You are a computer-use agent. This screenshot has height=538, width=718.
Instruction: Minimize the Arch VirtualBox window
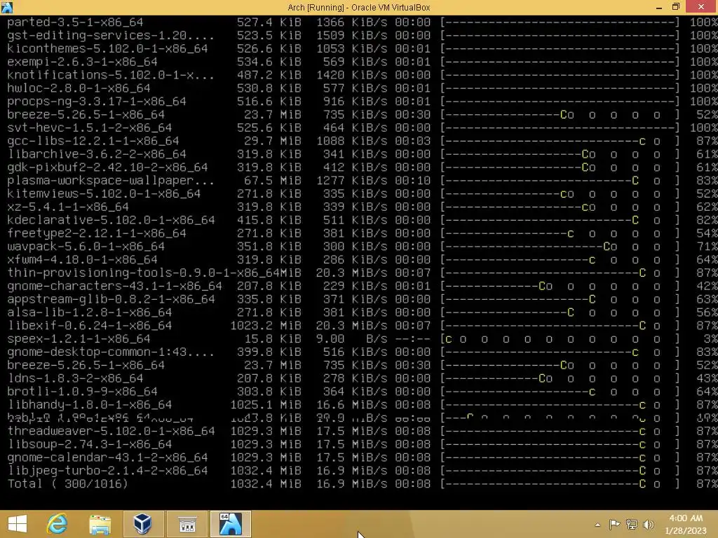[x=659, y=7]
